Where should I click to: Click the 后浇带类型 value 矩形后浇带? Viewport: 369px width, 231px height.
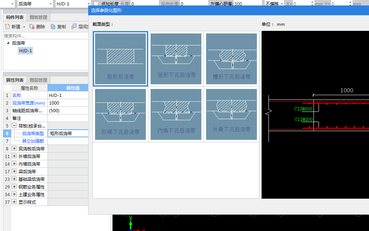pos(68,134)
